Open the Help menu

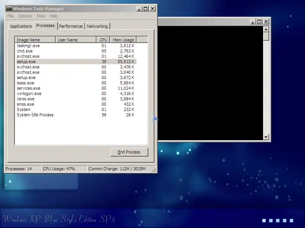pyautogui.click(x=53, y=16)
